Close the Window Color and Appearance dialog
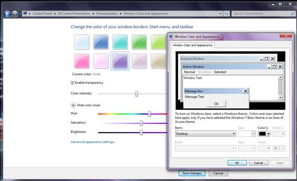This screenshot has width=297, height=181. click(286, 36)
